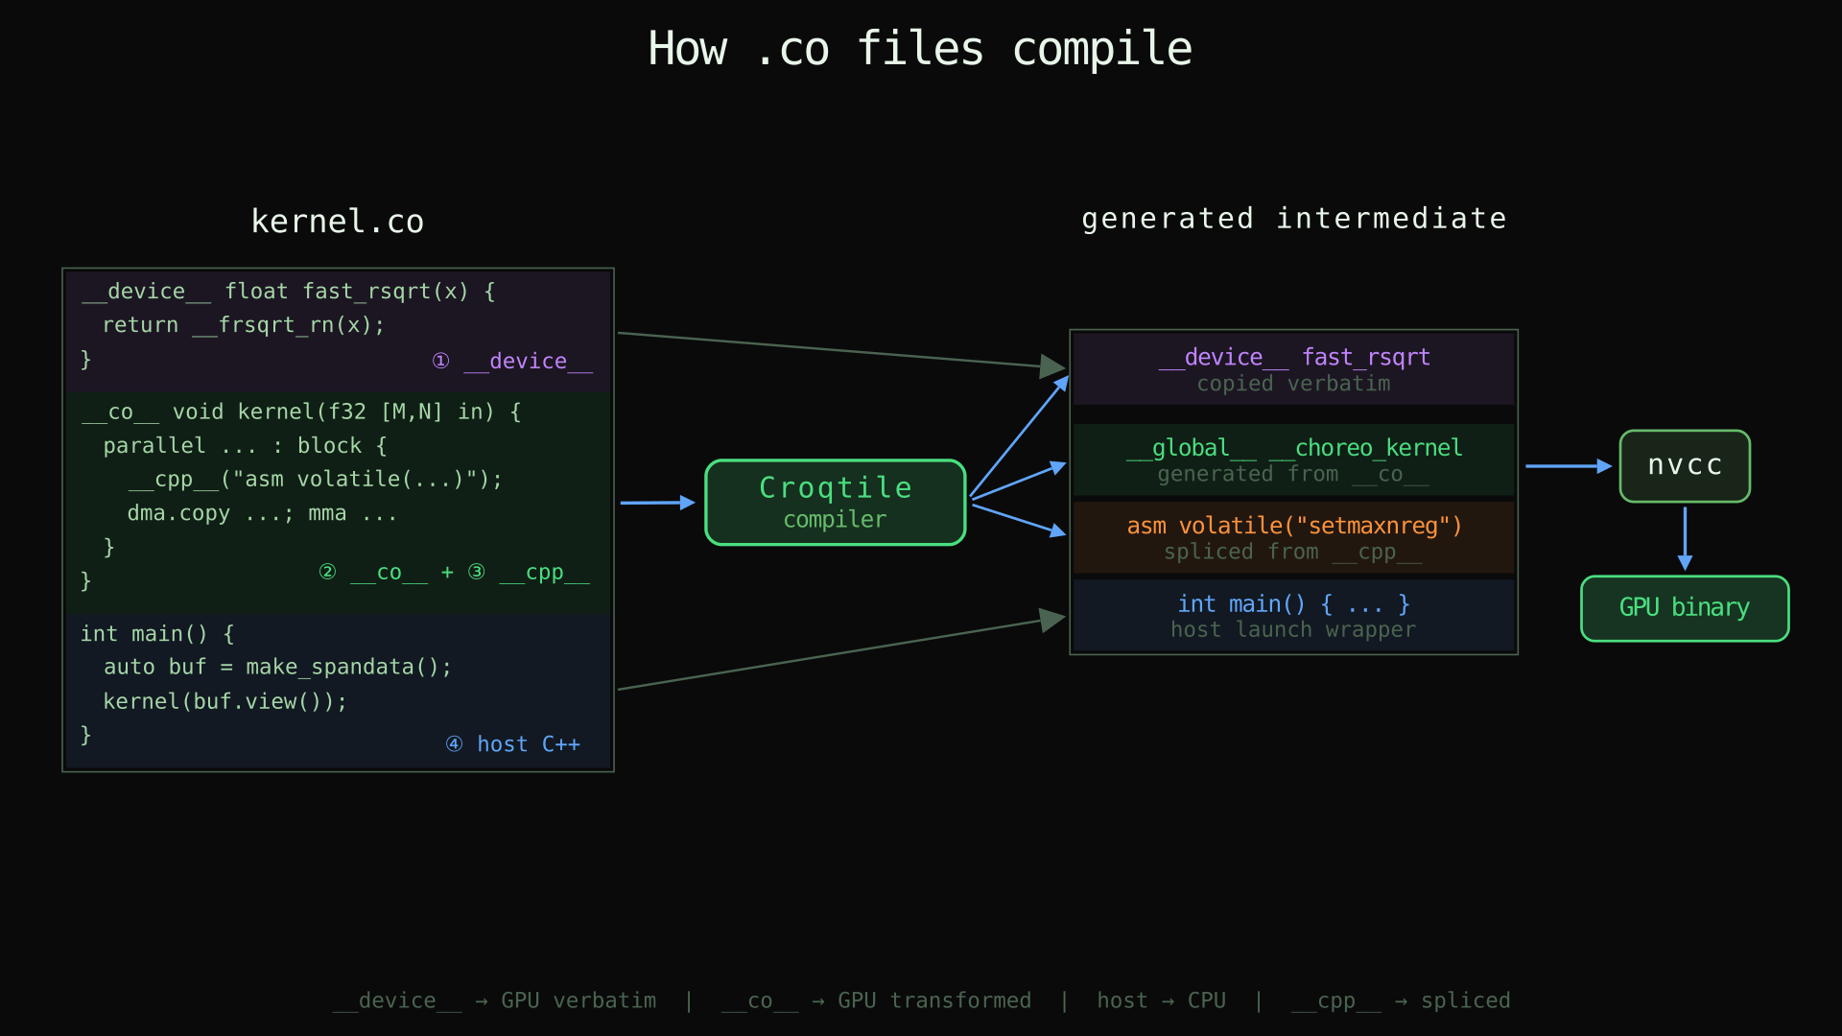
Task: Click the How .co files compile title
Action: pos(920,48)
